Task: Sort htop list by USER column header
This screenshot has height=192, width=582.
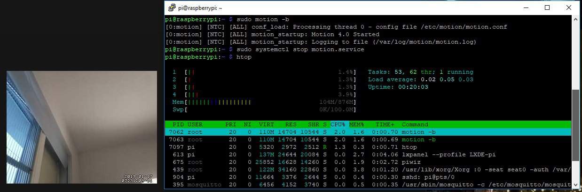Action: pos(195,124)
